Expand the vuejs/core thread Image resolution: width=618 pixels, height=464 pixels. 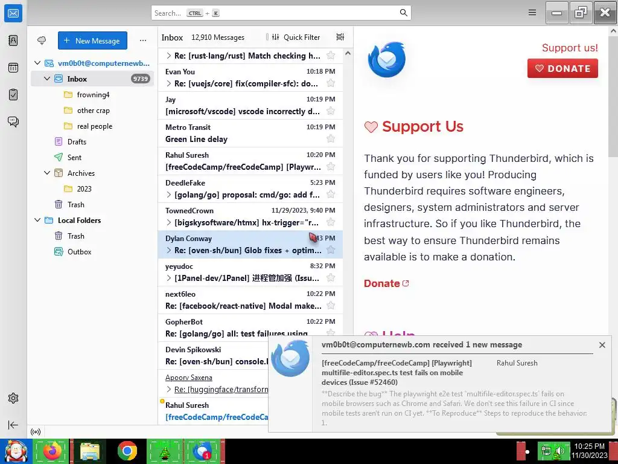coord(169,83)
